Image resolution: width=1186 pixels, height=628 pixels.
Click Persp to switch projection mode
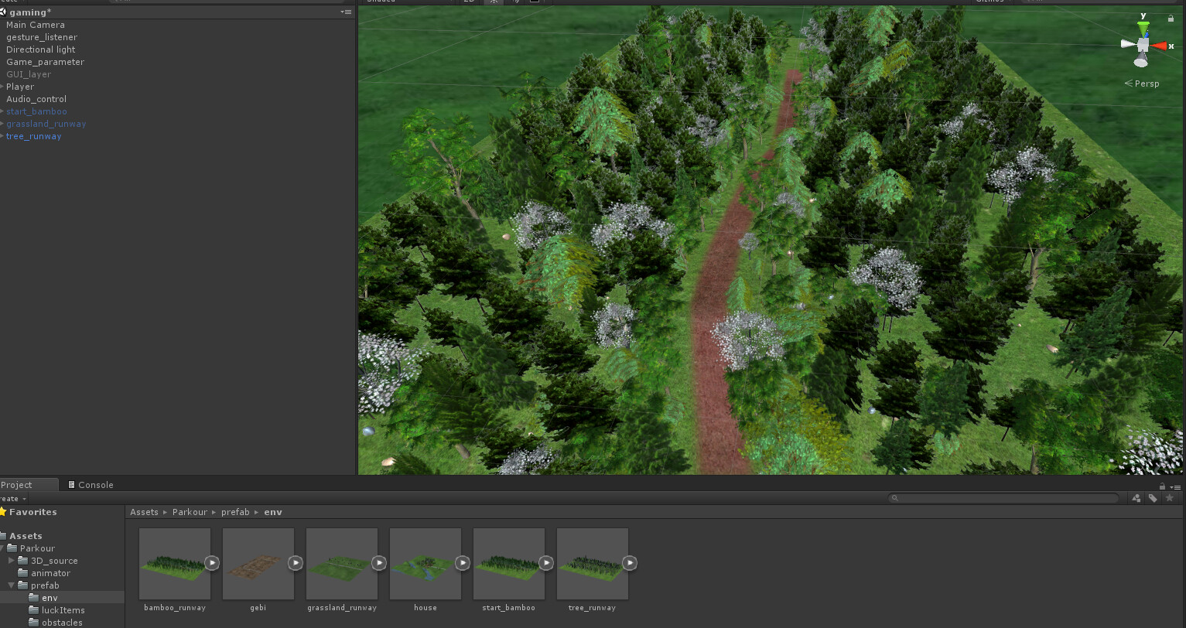[1146, 84]
